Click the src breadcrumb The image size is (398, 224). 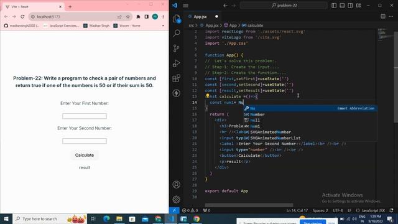pyautogui.click(x=191, y=26)
